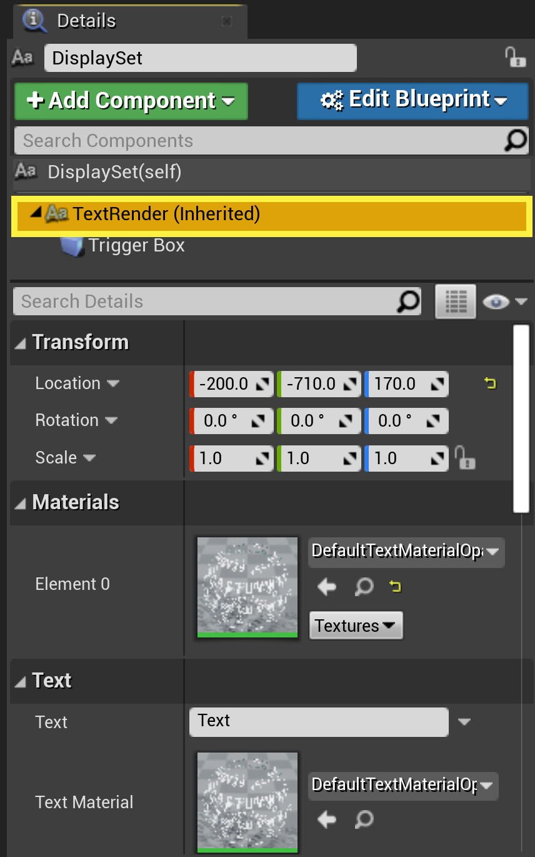The height and width of the screenshot is (857, 535).
Task: Apply selected asset to Text Material
Action: click(326, 819)
